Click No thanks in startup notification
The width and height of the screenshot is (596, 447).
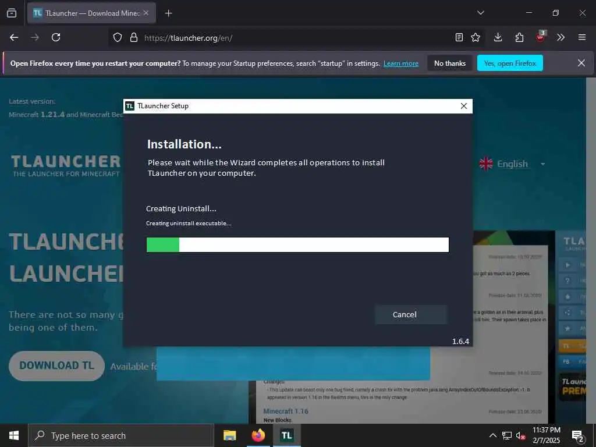[450, 63]
